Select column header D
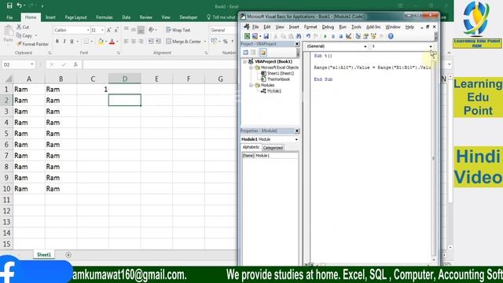 [x=124, y=79]
